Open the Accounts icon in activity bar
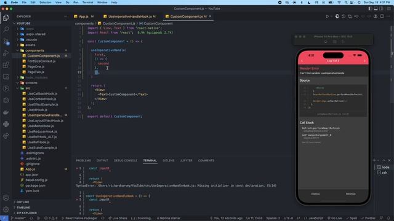394x221 pixels. (6, 198)
